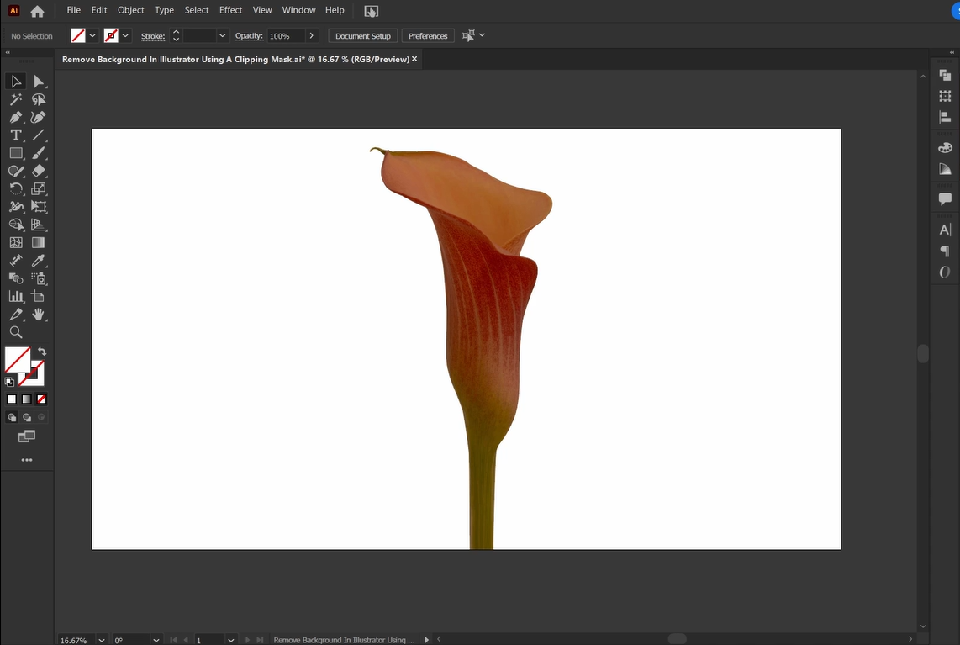Viewport: 960px width, 645px height.
Task: Open the Character panel
Action: tap(944, 229)
